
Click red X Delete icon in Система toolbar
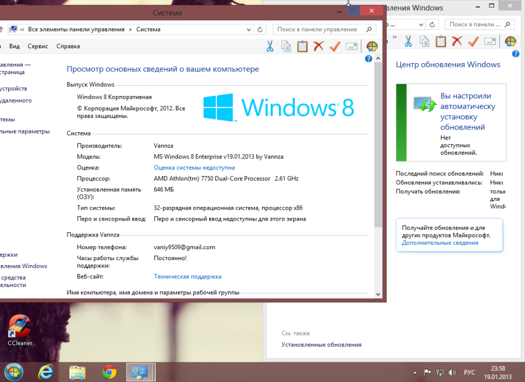(319, 46)
